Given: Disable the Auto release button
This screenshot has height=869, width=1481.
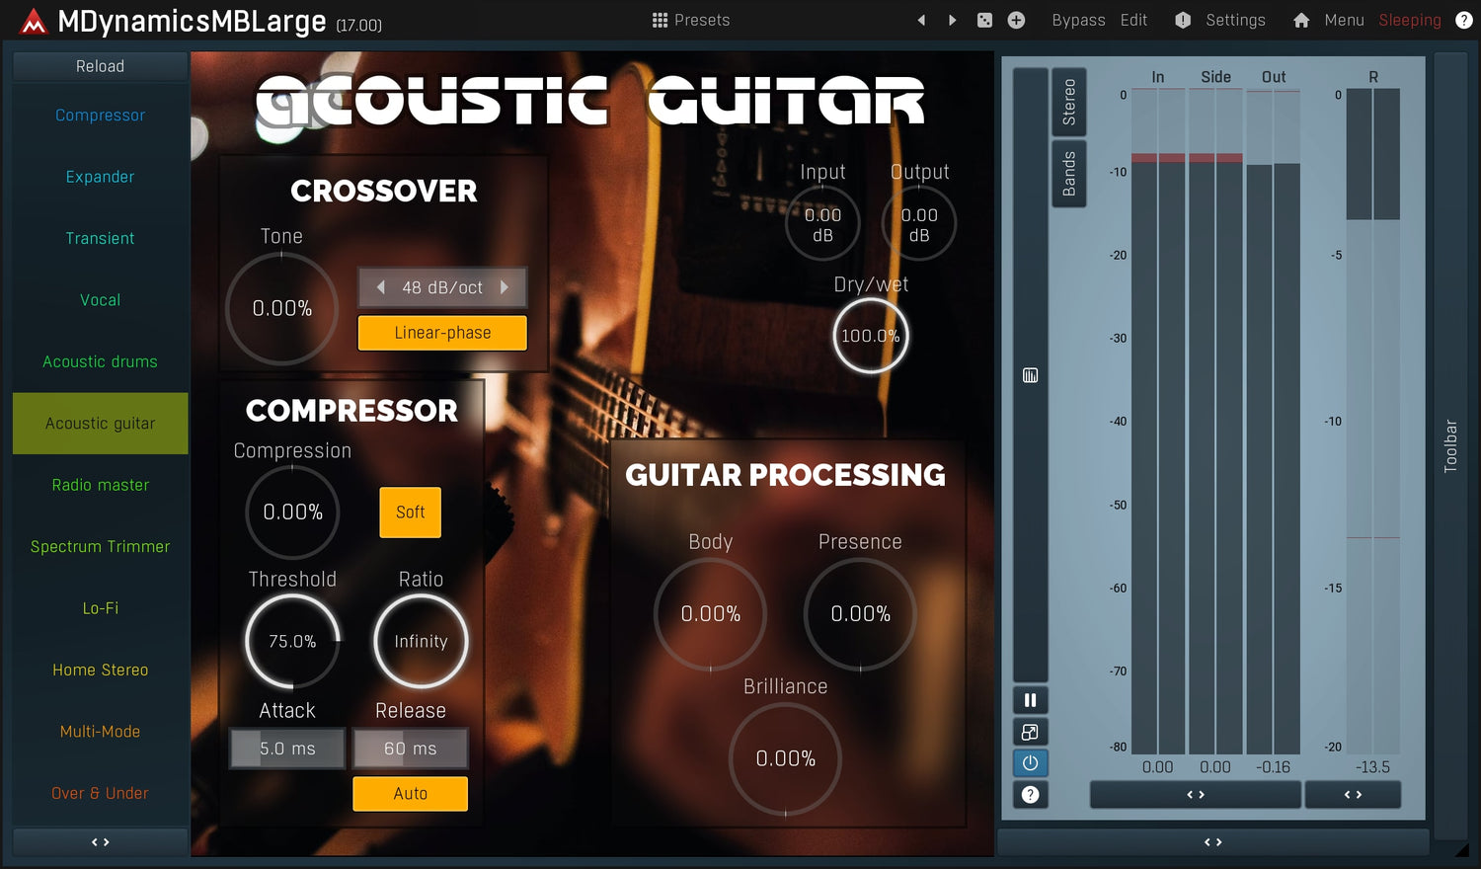Looking at the screenshot, I should 410,794.
